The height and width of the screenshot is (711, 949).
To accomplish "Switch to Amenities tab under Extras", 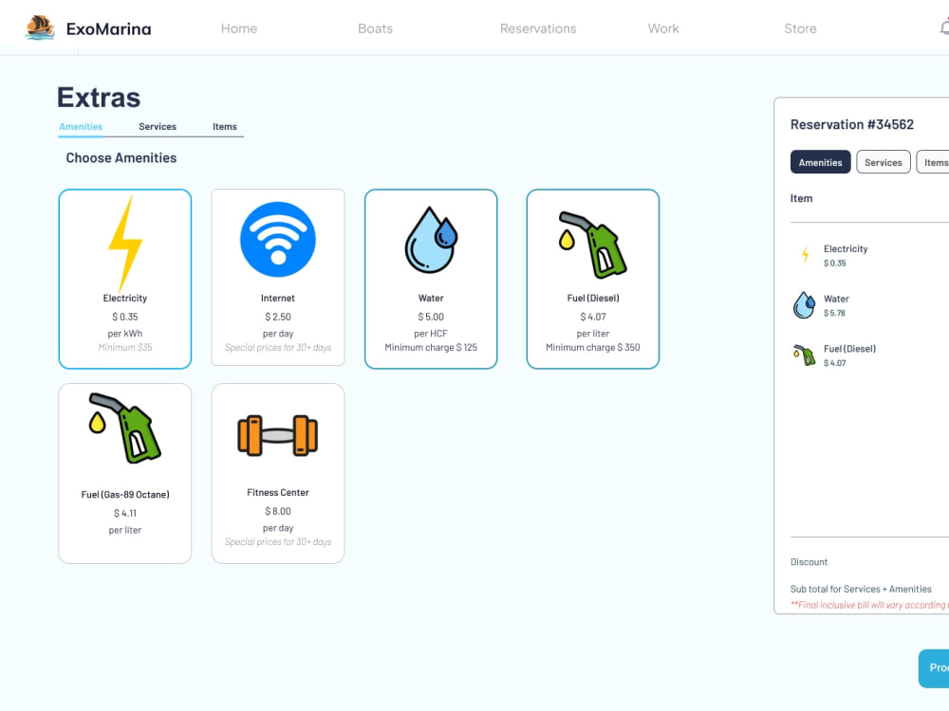I will tap(81, 126).
